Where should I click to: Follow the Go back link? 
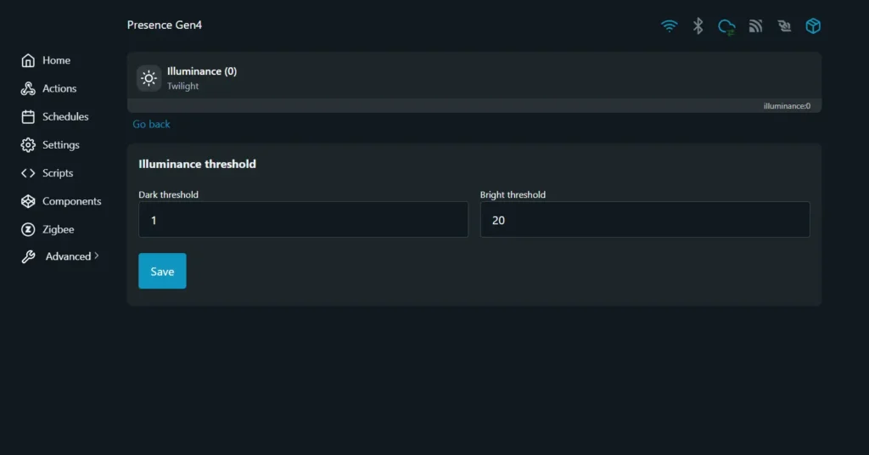[151, 124]
